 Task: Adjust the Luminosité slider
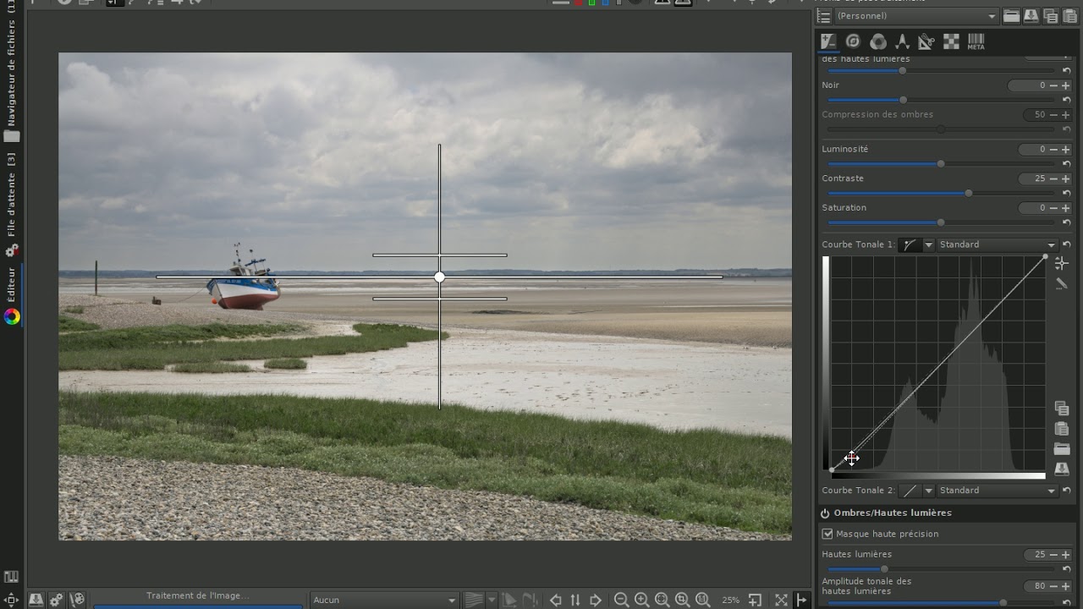coord(941,164)
